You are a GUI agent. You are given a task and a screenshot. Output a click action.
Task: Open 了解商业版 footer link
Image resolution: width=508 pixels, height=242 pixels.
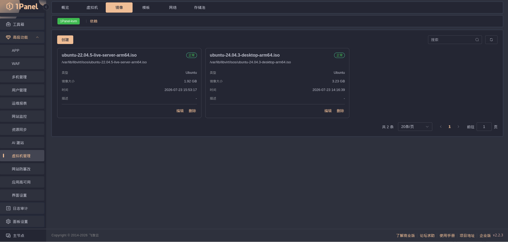coord(405,236)
